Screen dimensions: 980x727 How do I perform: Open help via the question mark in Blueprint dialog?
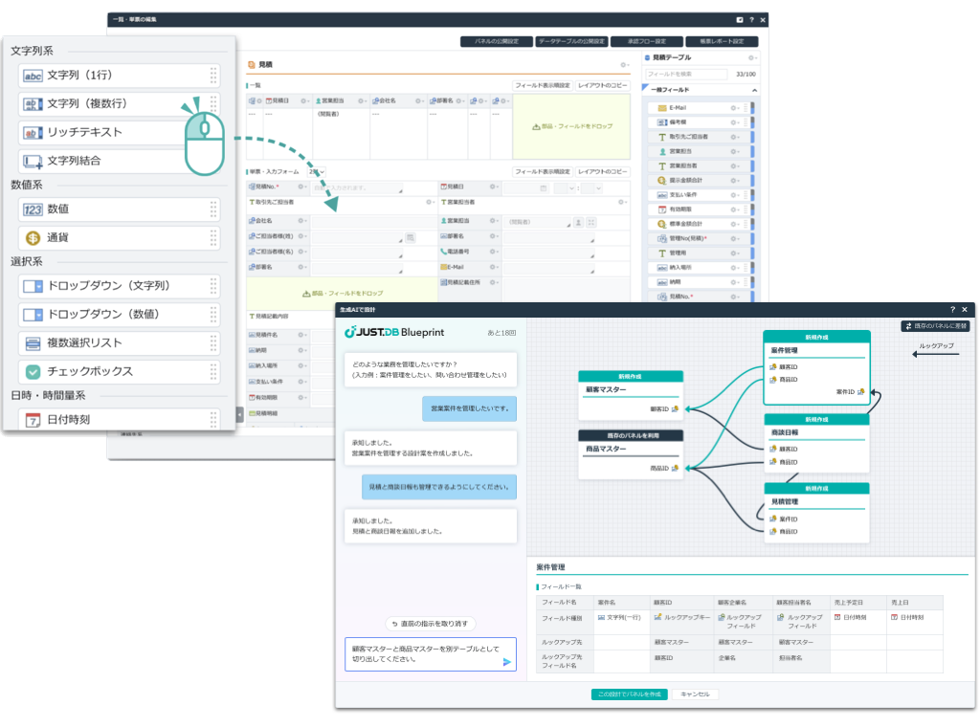tap(952, 310)
